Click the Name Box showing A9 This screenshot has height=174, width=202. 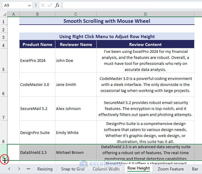[17, 5]
